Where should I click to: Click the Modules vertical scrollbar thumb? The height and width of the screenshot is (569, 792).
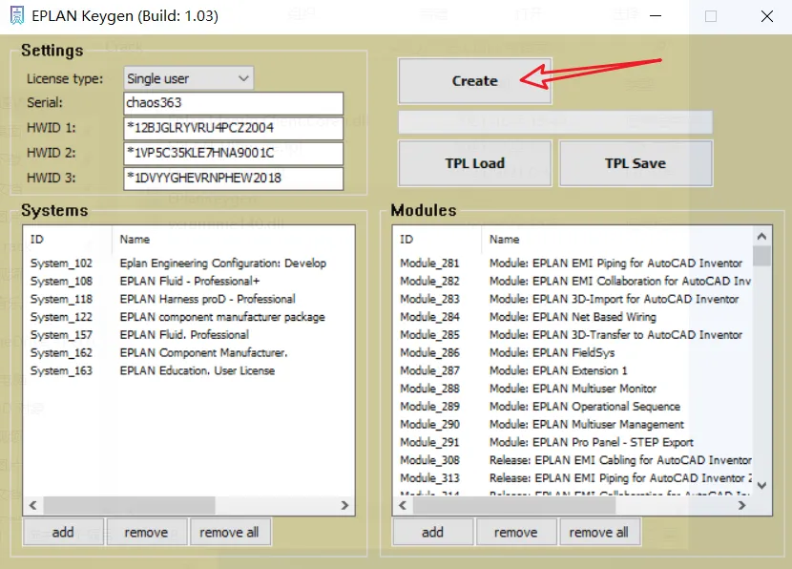coord(761,256)
